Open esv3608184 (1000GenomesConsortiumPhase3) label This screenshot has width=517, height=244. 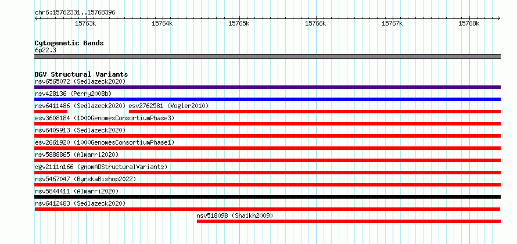(x=105, y=118)
